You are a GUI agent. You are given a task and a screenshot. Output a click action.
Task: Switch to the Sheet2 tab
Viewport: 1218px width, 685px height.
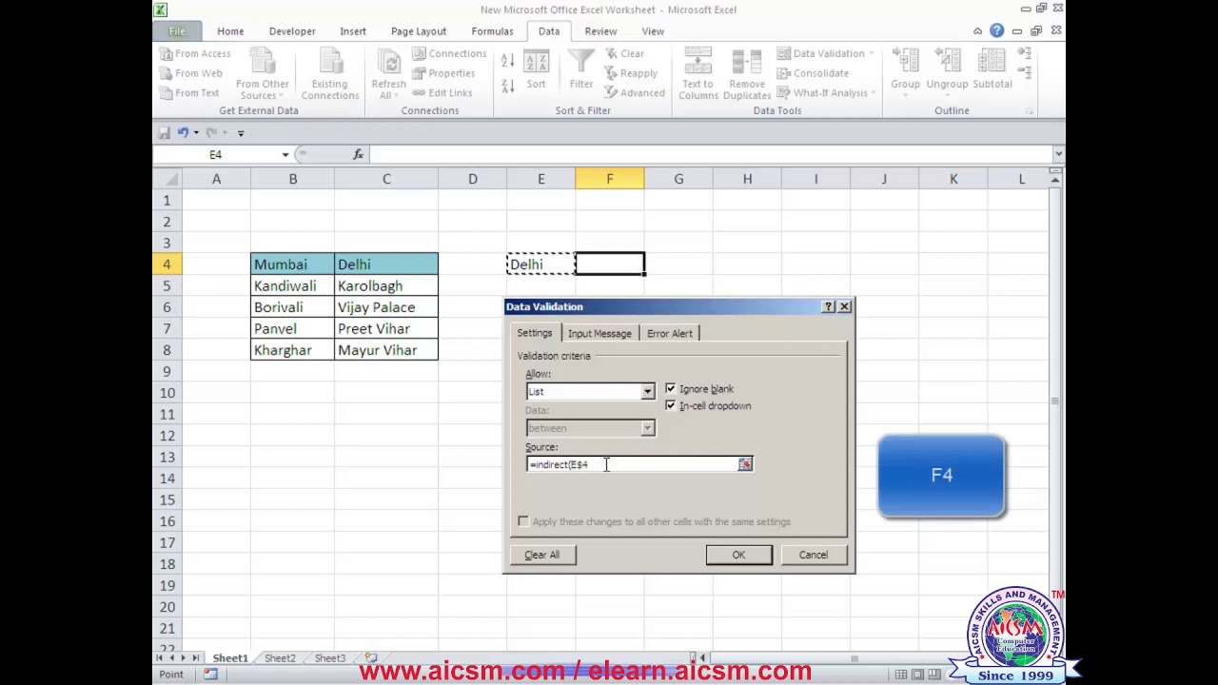pyautogui.click(x=280, y=658)
